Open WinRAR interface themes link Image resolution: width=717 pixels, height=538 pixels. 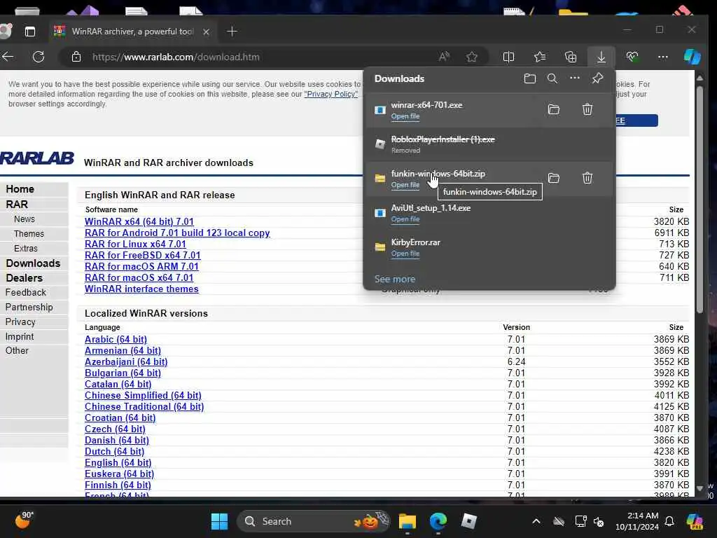point(141,289)
